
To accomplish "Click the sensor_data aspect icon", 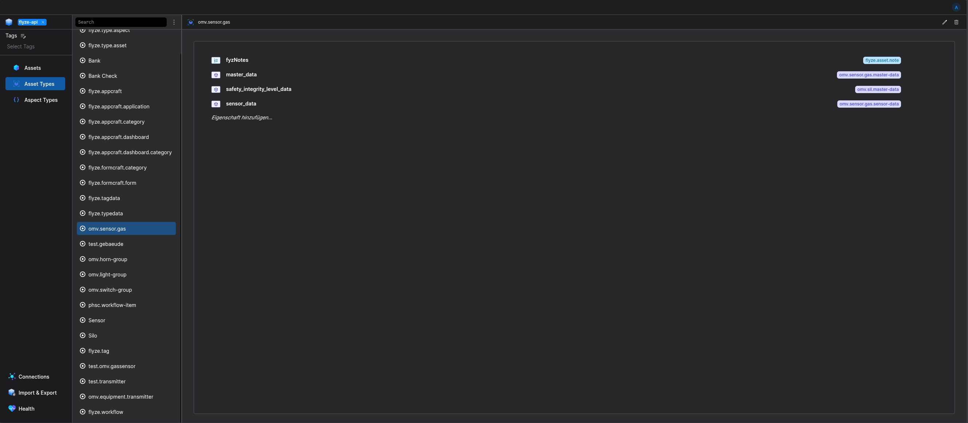I will tap(216, 104).
